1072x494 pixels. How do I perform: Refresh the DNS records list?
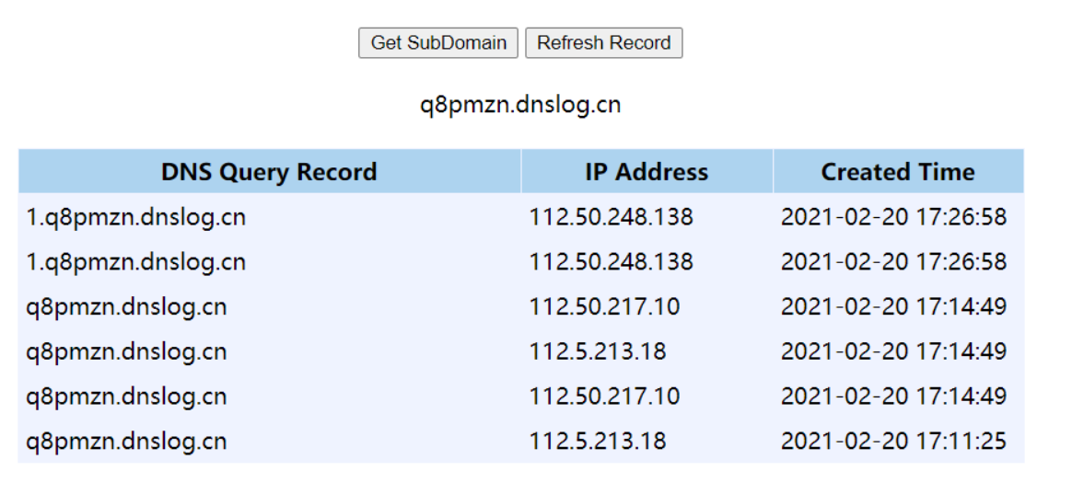603,43
